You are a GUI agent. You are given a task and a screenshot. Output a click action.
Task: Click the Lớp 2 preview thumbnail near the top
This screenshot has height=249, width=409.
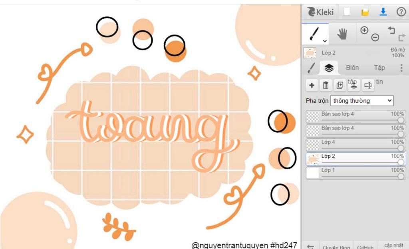310,53
